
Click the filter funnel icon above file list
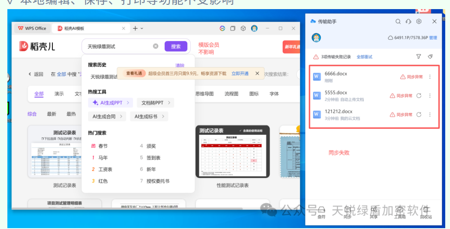[x=418, y=56]
